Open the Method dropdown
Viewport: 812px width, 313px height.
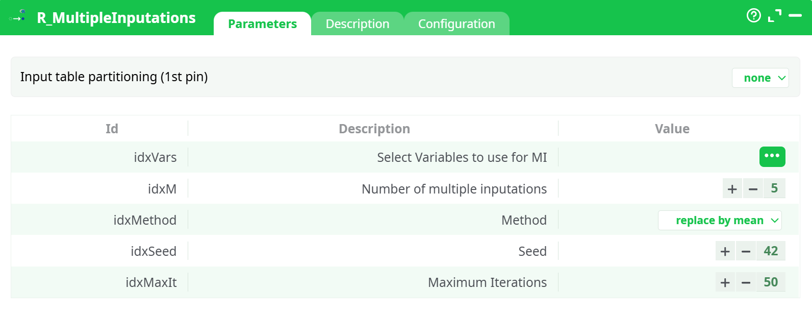(719, 221)
